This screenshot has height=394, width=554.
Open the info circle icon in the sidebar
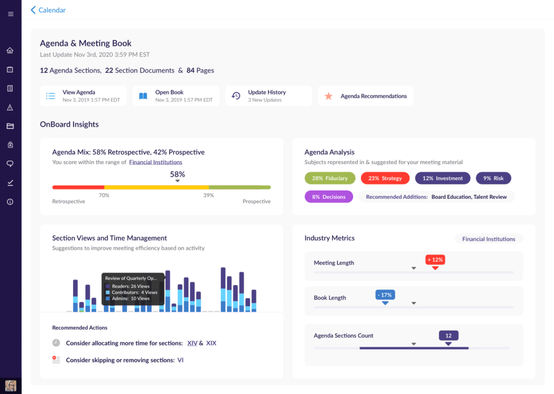pos(10,201)
